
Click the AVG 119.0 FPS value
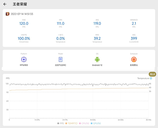coord(97,24)
